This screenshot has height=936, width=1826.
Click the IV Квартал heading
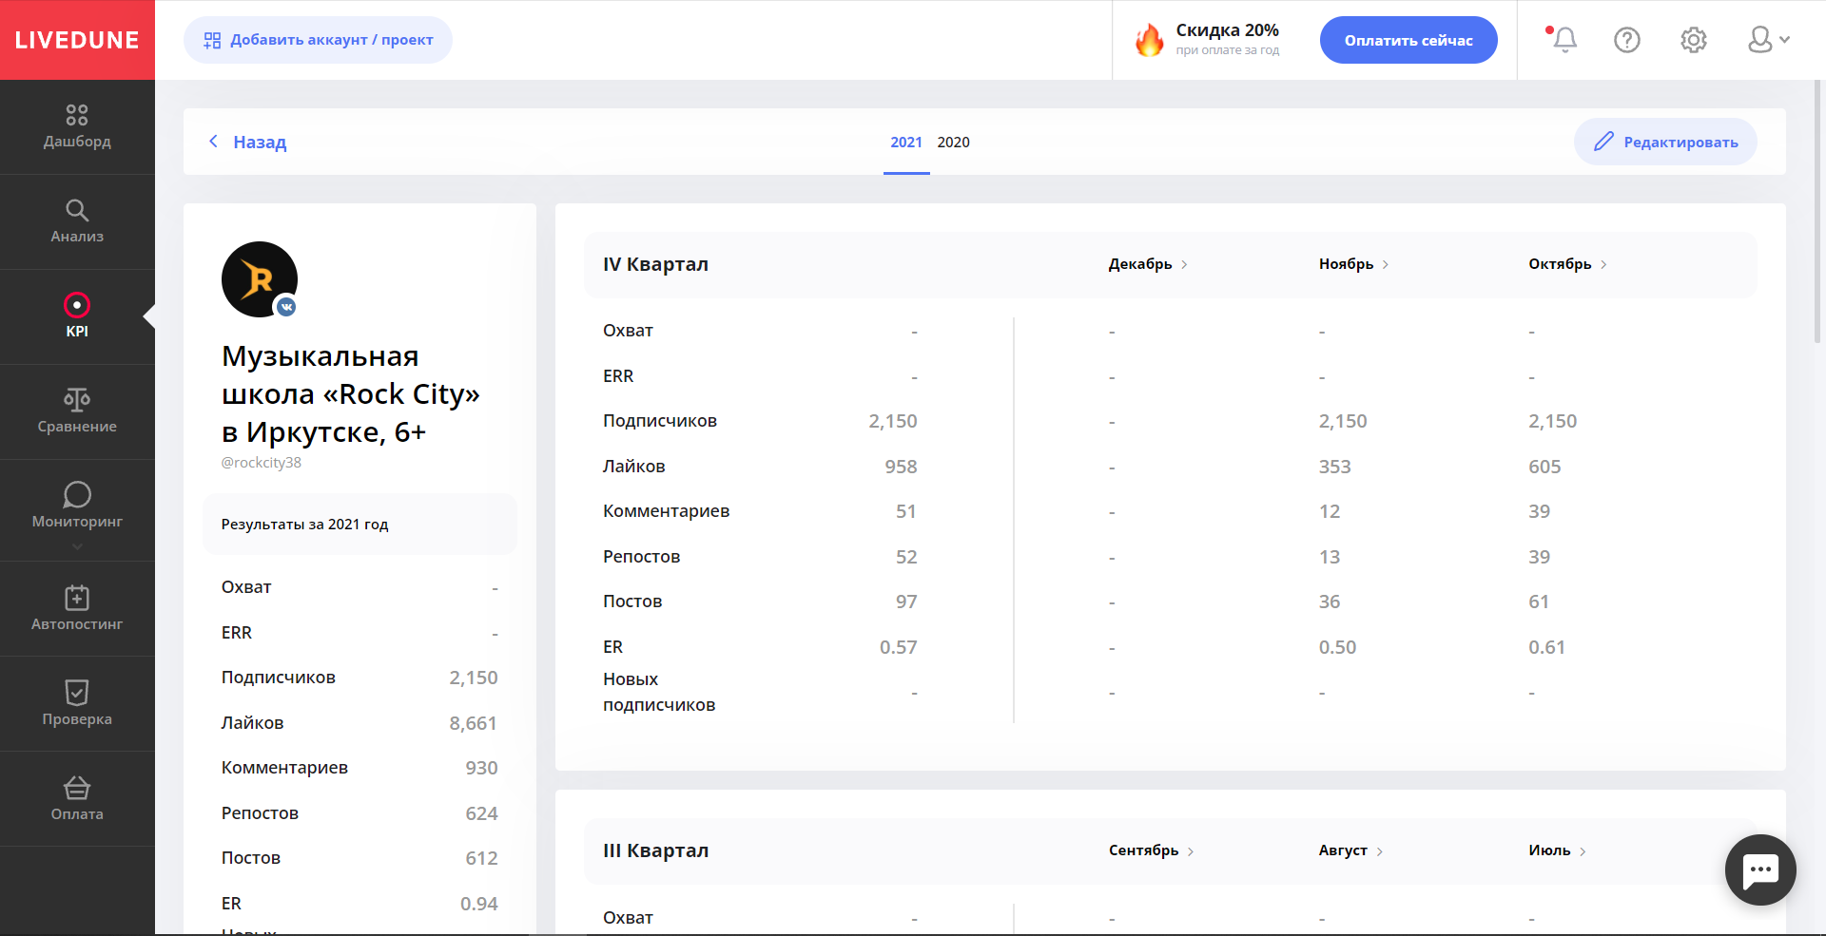tap(655, 264)
